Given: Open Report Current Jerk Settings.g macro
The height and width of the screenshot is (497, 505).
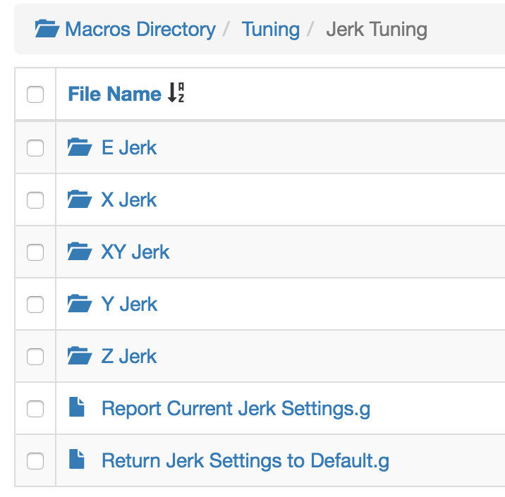Looking at the screenshot, I should 236,409.
